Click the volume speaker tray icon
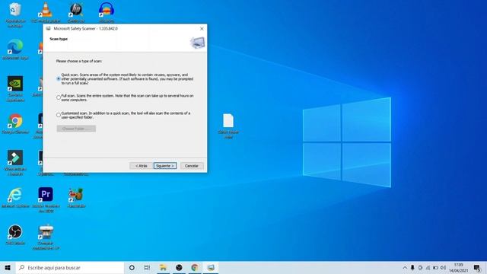The height and width of the screenshot is (274, 487). click(443, 267)
